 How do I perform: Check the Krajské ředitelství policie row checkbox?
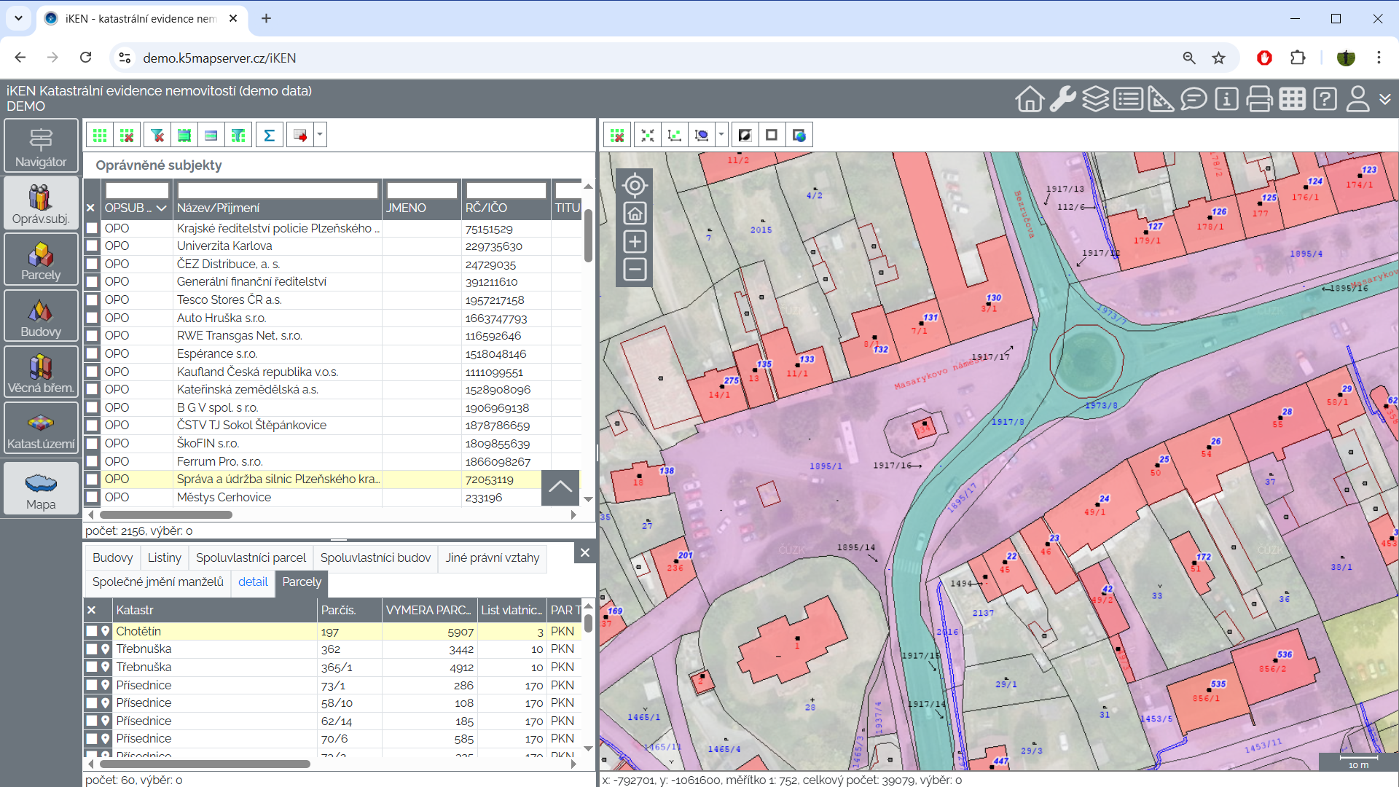(92, 228)
